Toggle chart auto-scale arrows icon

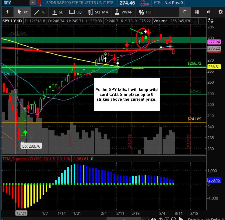click(210, 21)
